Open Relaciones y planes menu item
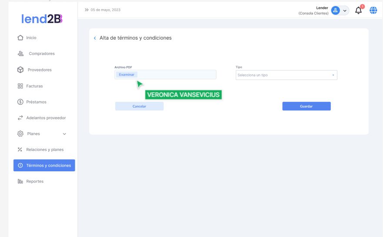Screen dimensions: 383x237 pos(45,150)
